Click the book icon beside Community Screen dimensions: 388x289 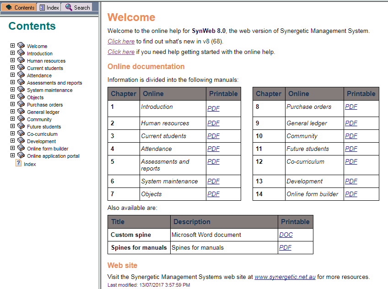[21, 119]
